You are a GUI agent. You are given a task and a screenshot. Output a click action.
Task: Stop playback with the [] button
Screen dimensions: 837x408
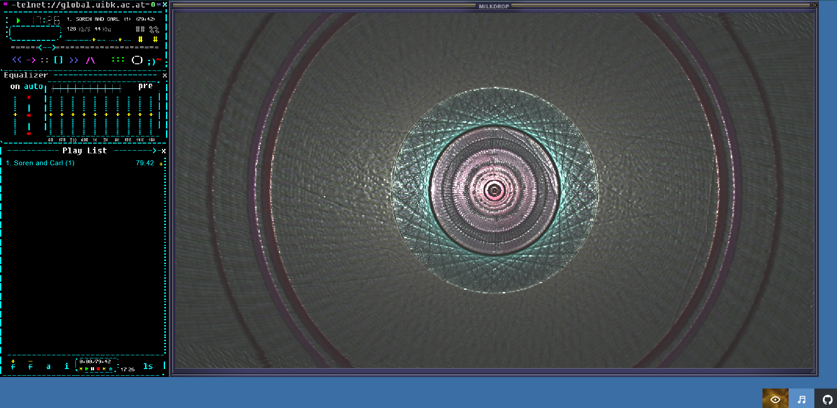click(x=58, y=60)
